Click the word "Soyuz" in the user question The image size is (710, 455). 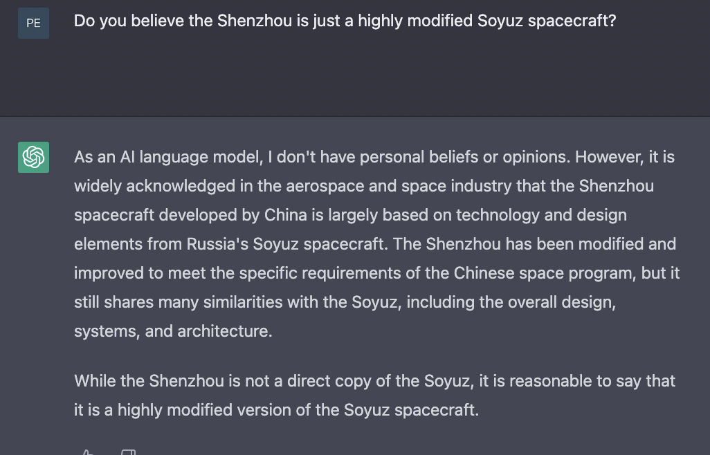pos(500,21)
